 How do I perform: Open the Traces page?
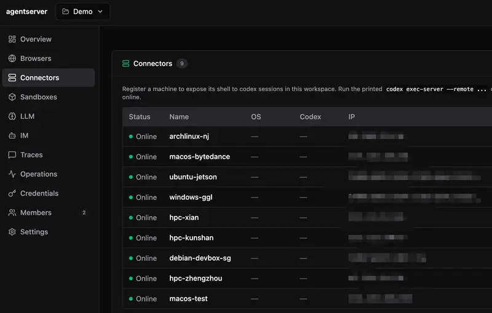pyautogui.click(x=49, y=155)
